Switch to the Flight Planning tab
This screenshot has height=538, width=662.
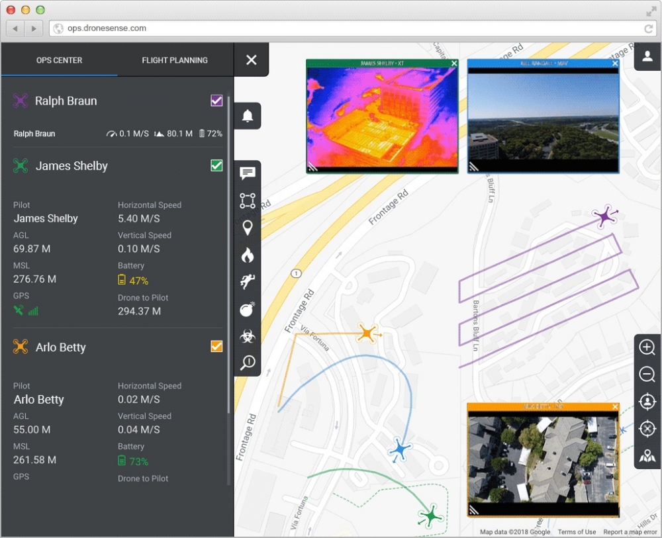tap(175, 60)
